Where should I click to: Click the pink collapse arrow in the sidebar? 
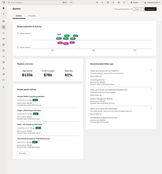tap(4, 87)
